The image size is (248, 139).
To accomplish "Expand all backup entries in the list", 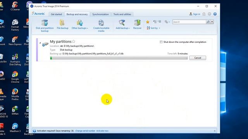I will 159,22.
